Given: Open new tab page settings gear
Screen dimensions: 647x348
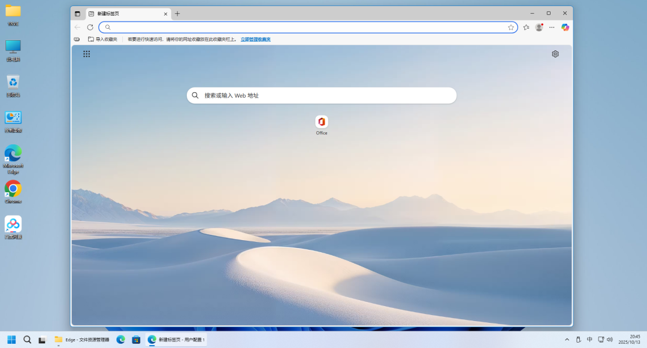Looking at the screenshot, I should (555, 54).
